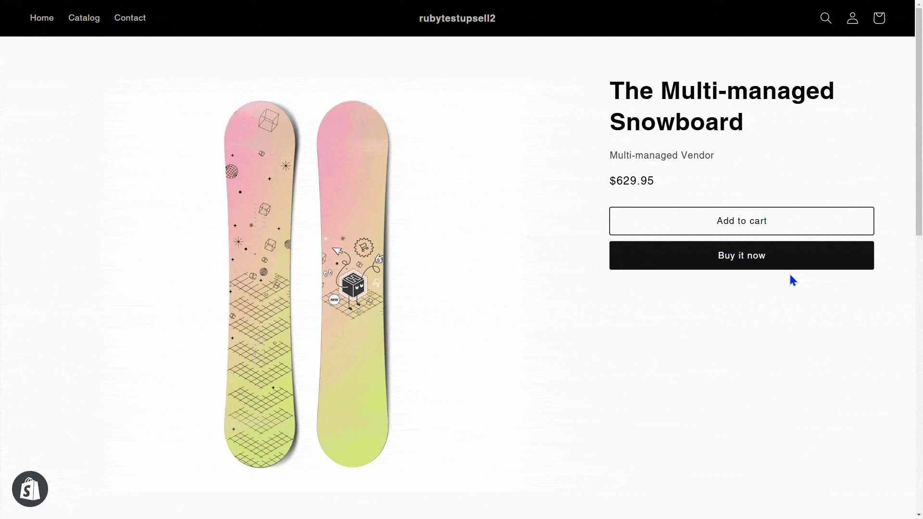
Task: Click the NEW badge graphic on the snowboard
Action: [334, 300]
